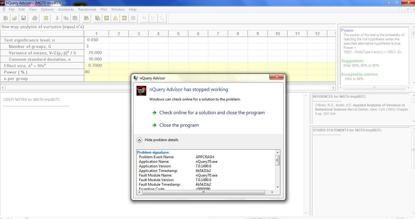The width and height of the screenshot is (415, 219).
Task: Click the first line plot toolbar icon
Action: tap(153, 18)
